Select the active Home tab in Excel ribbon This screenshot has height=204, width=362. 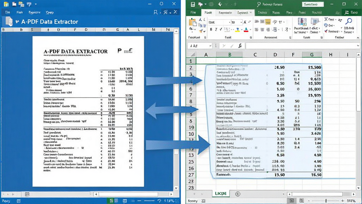(208, 12)
